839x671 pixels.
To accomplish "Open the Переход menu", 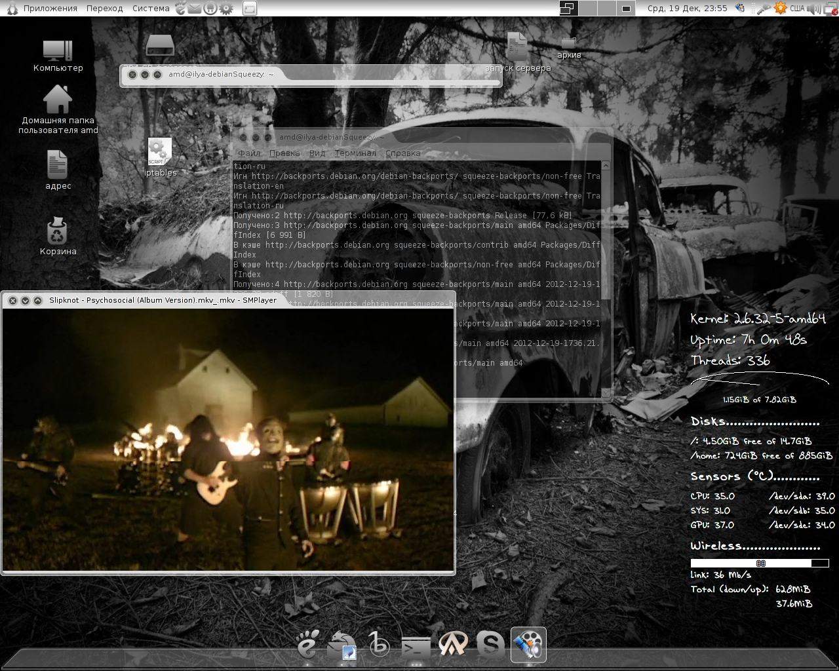I will click(104, 9).
